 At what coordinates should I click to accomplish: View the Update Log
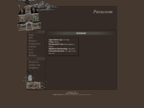click(34, 65)
